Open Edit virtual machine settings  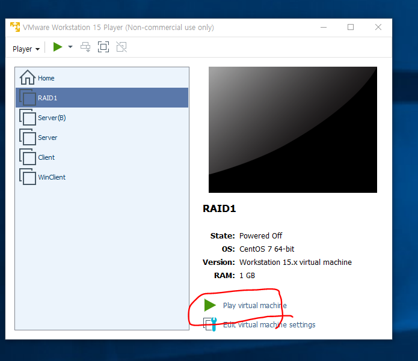click(x=269, y=324)
